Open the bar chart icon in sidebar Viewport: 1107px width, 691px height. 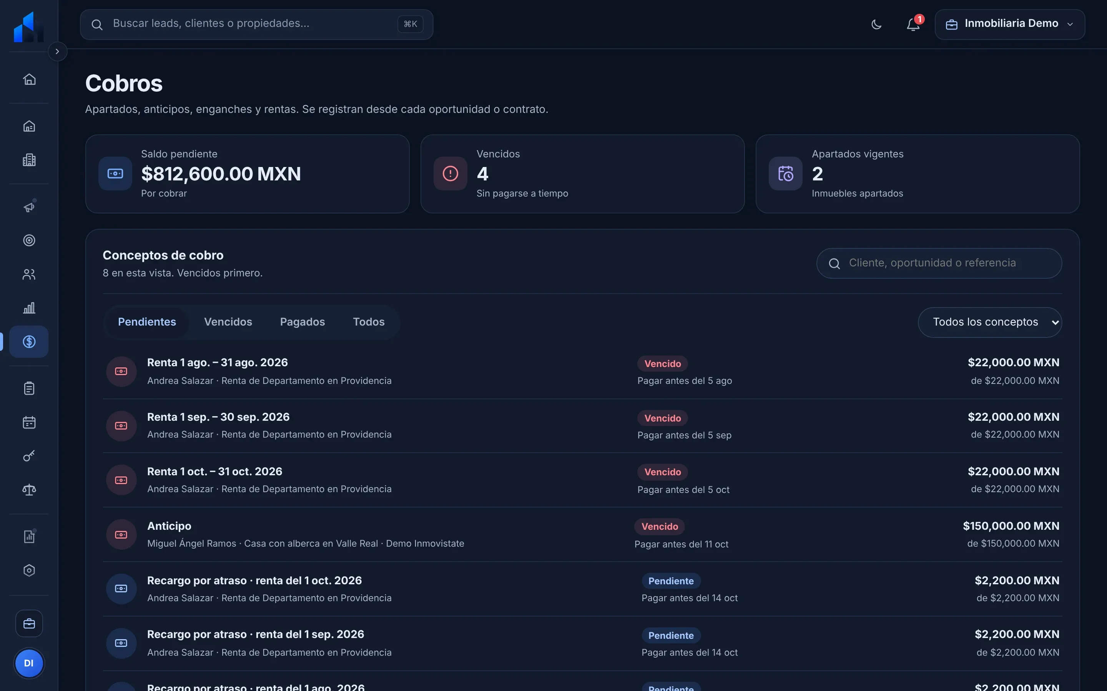(x=29, y=308)
